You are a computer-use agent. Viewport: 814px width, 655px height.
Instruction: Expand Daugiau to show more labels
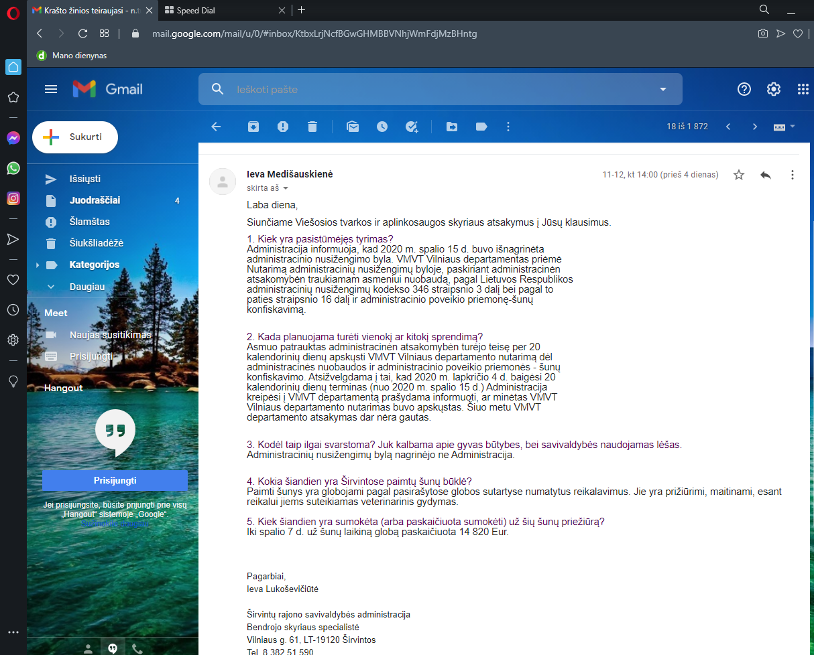(87, 287)
